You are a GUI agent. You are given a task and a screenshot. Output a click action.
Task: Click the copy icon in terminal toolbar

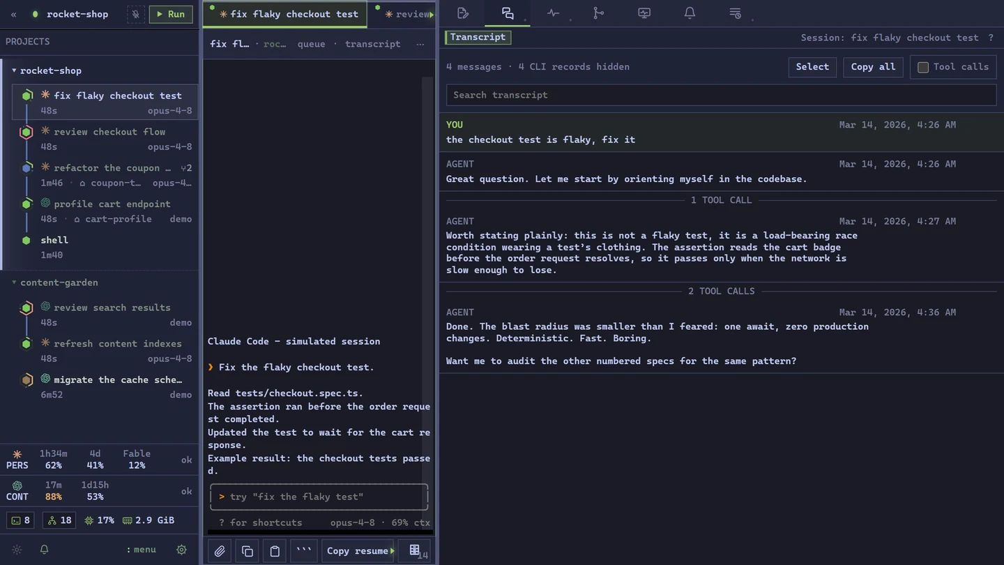[247, 551]
